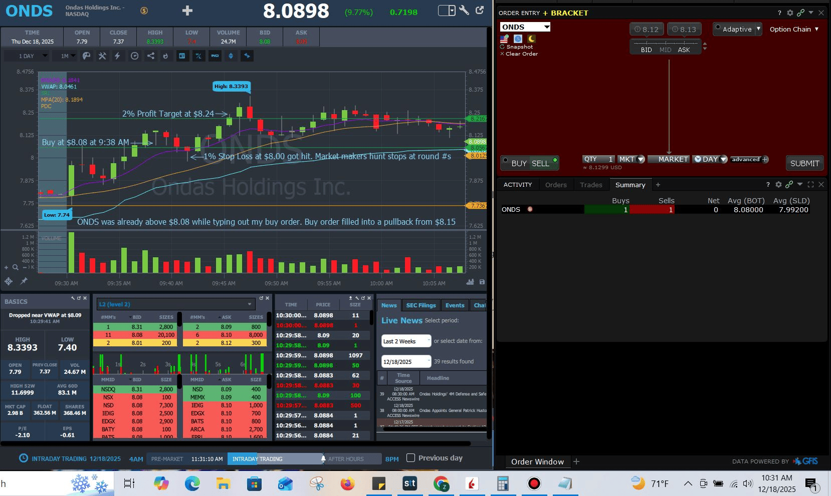Open Order Entry help question mark
The height and width of the screenshot is (496, 831).
coord(779,13)
